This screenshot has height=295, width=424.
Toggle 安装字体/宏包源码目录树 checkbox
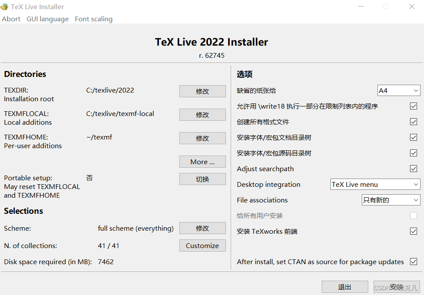coord(413,153)
